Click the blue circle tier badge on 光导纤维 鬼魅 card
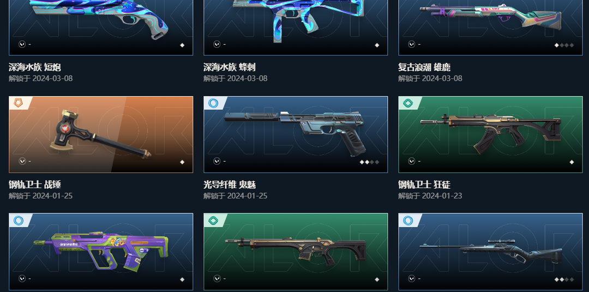 tap(213, 103)
